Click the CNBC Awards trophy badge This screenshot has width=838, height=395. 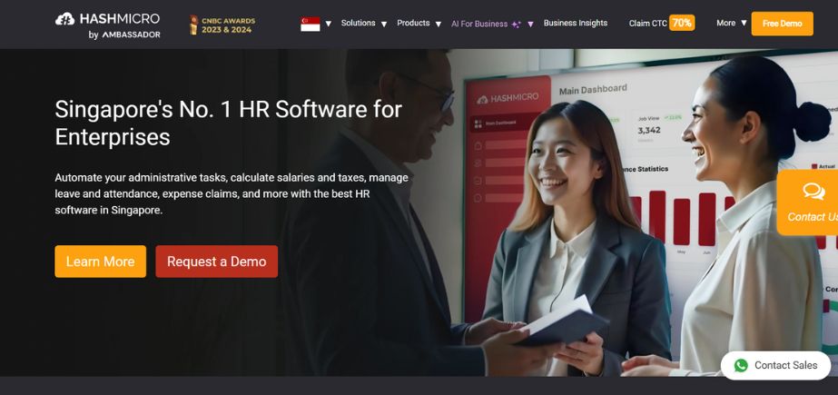[x=222, y=25]
